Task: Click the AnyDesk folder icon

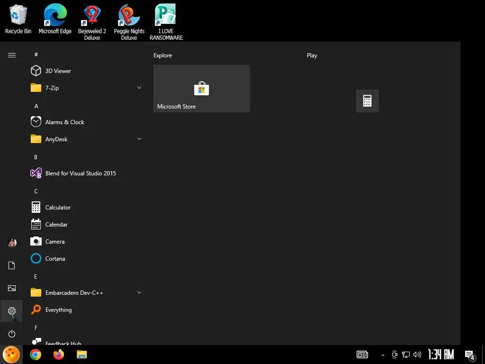Action: click(x=36, y=139)
